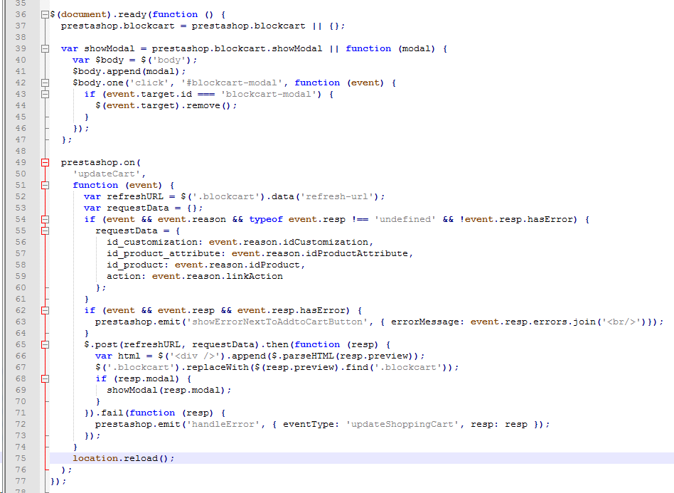Viewport: 674px width, 493px height.
Task: Click 'showModal(resp.modal);' call on line 69
Action: pos(169,390)
